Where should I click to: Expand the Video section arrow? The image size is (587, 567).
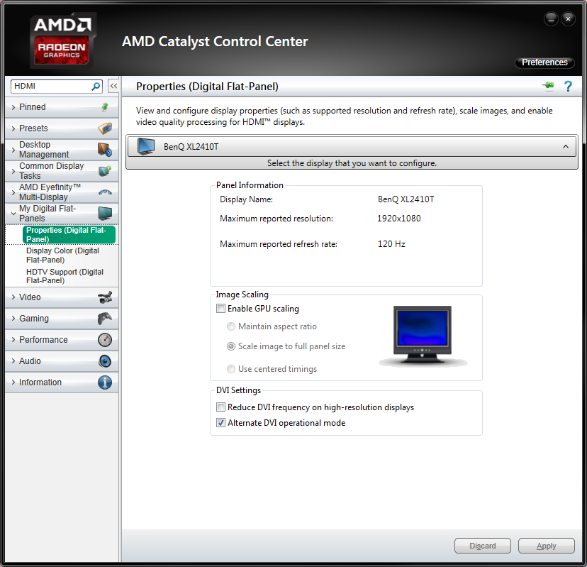click(x=13, y=297)
